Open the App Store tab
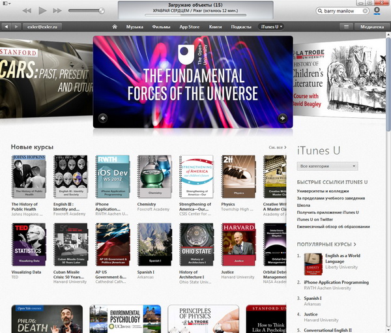The image size is (391, 333). point(188,27)
